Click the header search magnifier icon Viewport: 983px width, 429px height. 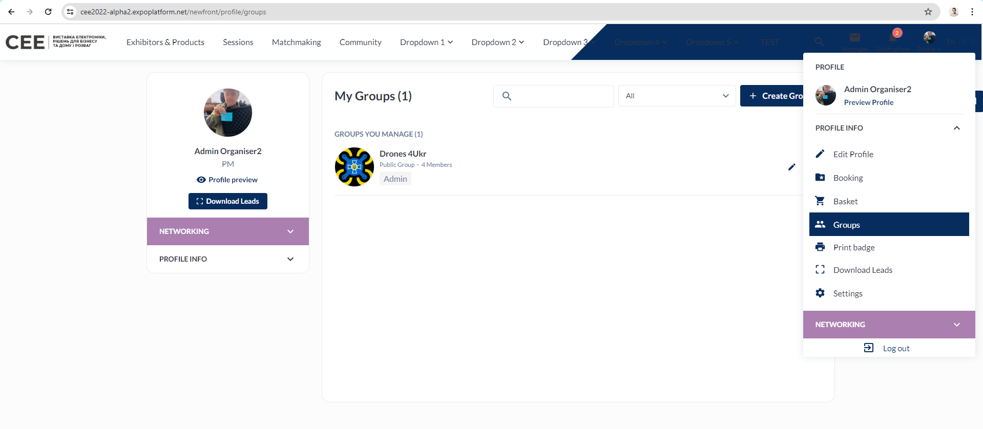[x=819, y=41]
